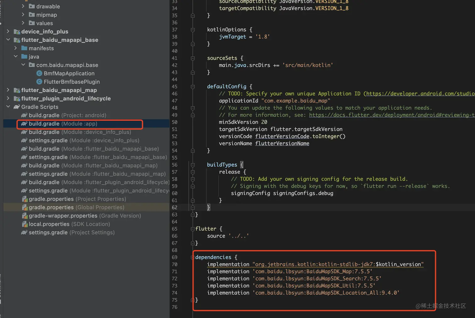Expand the values folder
Viewport: 475px width, 318px height.
click(23, 23)
